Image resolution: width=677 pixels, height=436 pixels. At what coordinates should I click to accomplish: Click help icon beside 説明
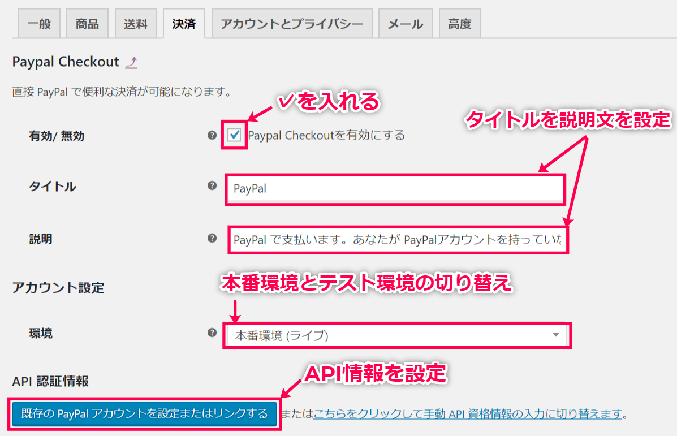point(212,238)
